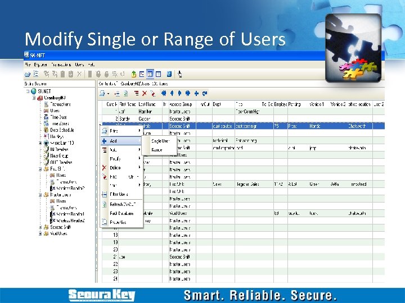405x303 pixels.
Task: Click the refresh document icon in the users toolbar
Action: (x=125, y=93)
